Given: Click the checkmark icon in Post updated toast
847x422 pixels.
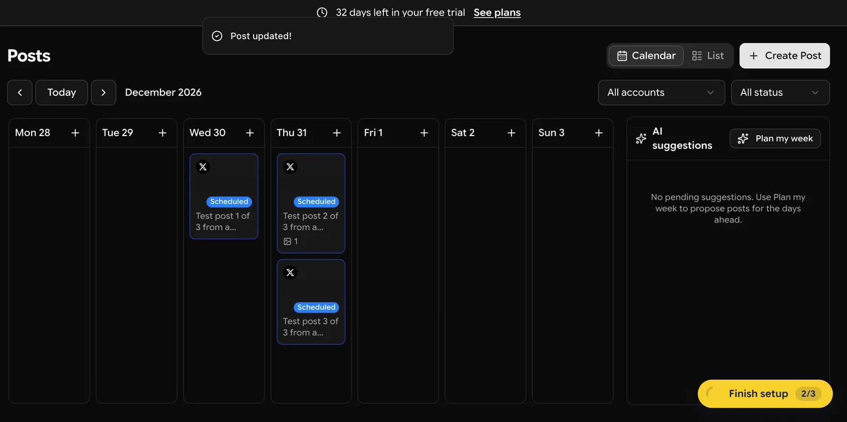Looking at the screenshot, I should (x=217, y=36).
